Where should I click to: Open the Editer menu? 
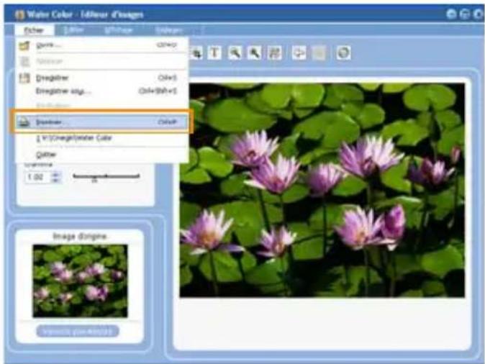pyautogui.click(x=73, y=30)
